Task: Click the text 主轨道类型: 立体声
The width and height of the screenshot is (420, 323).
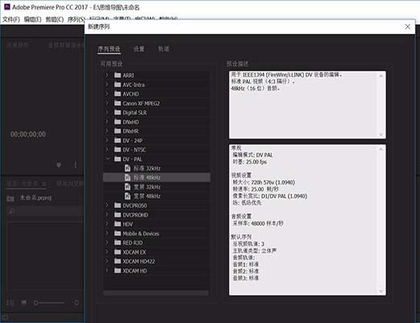Action: [x=255, y=250]
